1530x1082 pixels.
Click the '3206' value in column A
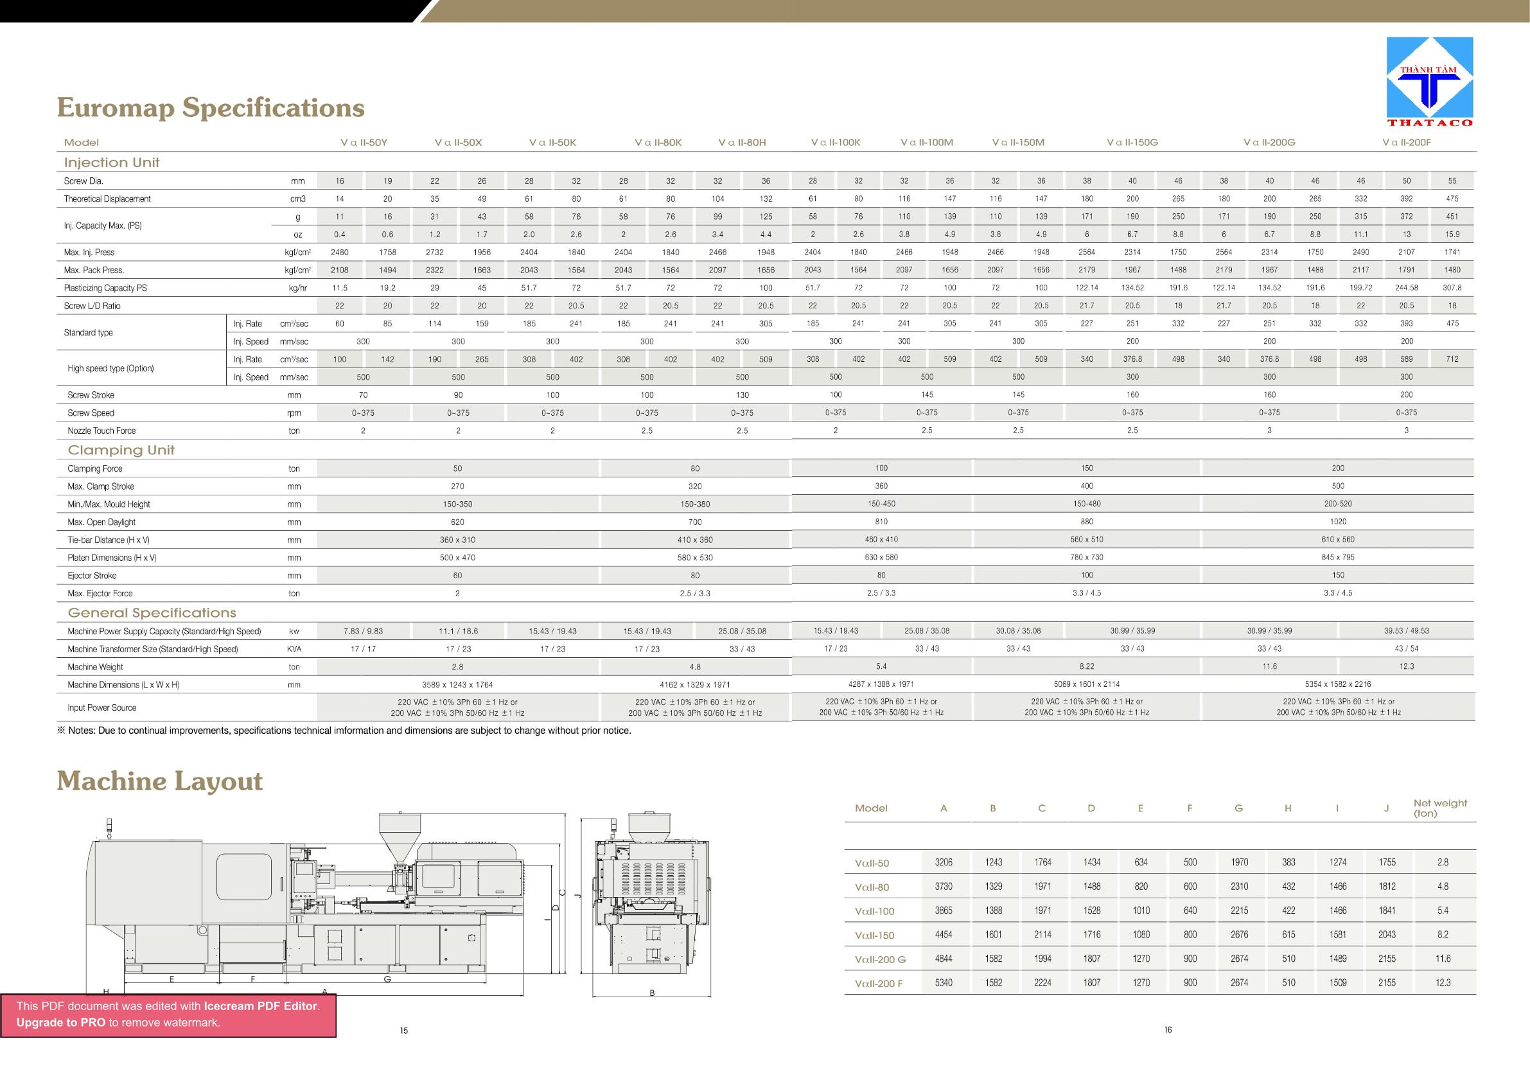coord(944,862)
